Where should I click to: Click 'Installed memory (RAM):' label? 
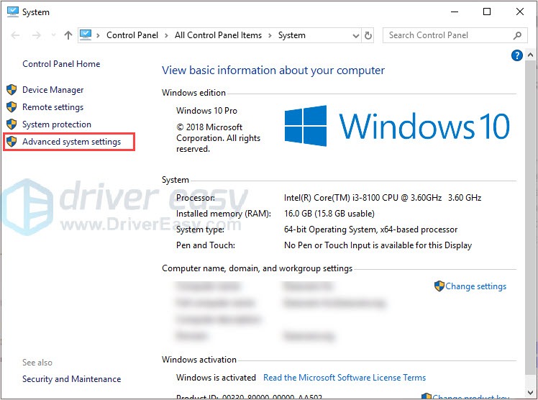[x=224, y=214]
